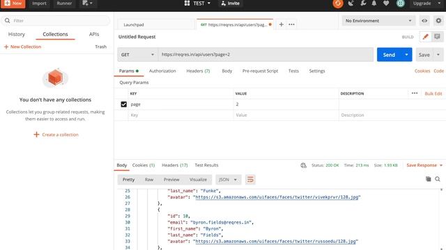Open the Cookies link at right
This screenshot has width=446, height=250.
(x=422, y=71)
